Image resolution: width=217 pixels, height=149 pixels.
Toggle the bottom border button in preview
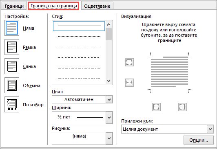point(129,83)
